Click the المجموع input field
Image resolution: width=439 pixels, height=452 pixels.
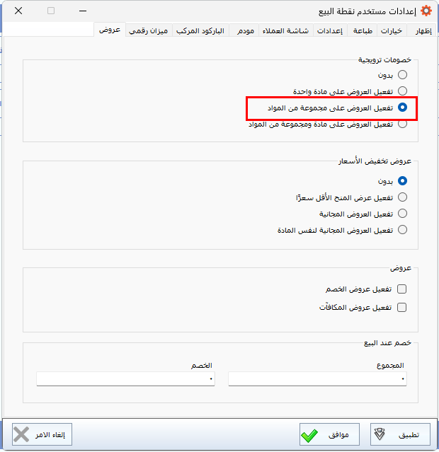point(317,379)
